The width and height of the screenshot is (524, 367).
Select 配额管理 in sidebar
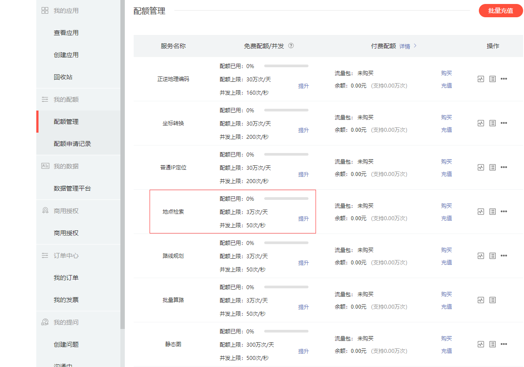tap(66, 122)
